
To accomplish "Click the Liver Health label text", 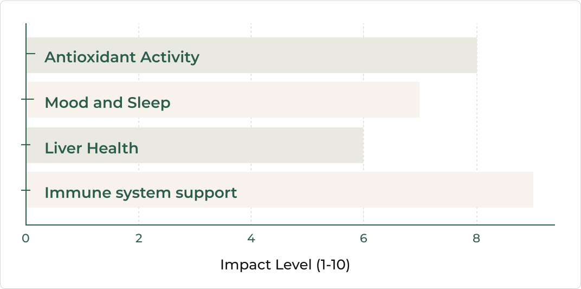I will click(x=92, y=148).
